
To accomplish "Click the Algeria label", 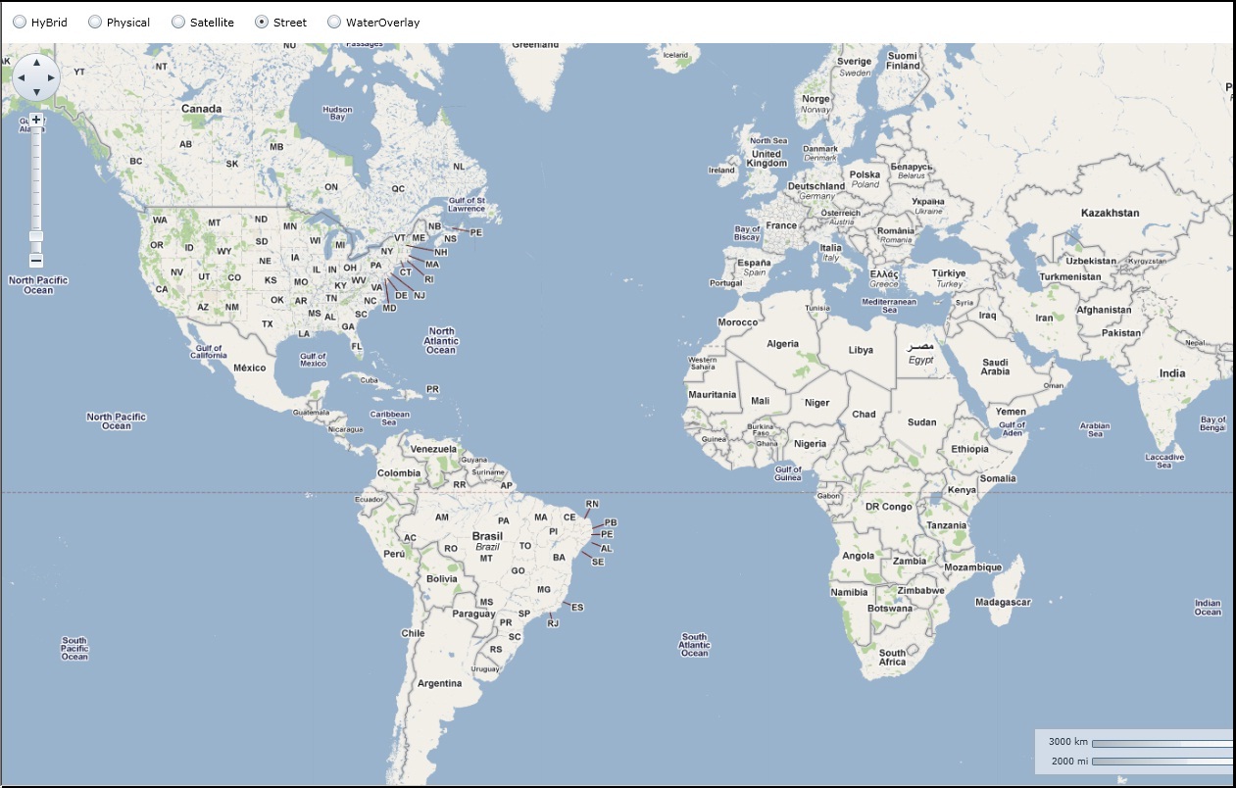I will coord(783,344).
